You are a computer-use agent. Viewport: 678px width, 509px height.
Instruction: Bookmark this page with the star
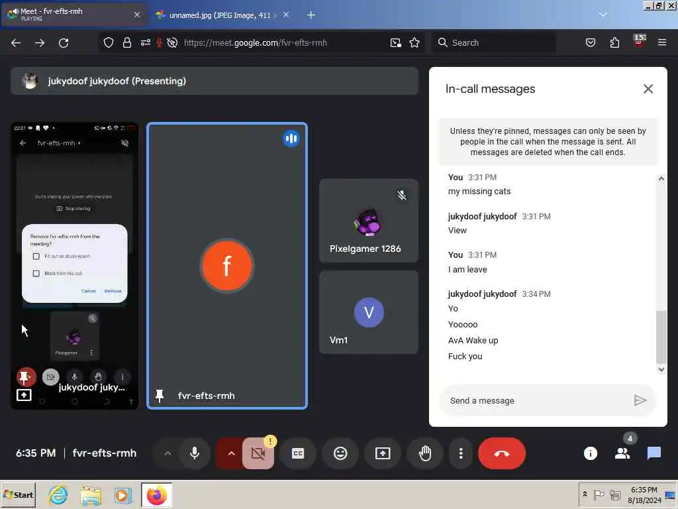(414, 42)
